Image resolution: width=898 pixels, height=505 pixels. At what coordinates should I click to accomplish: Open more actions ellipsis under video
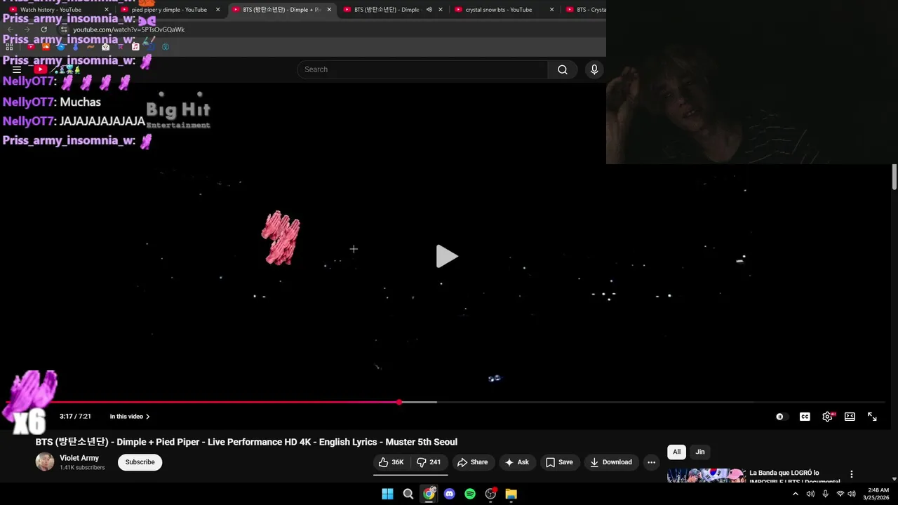651,462
